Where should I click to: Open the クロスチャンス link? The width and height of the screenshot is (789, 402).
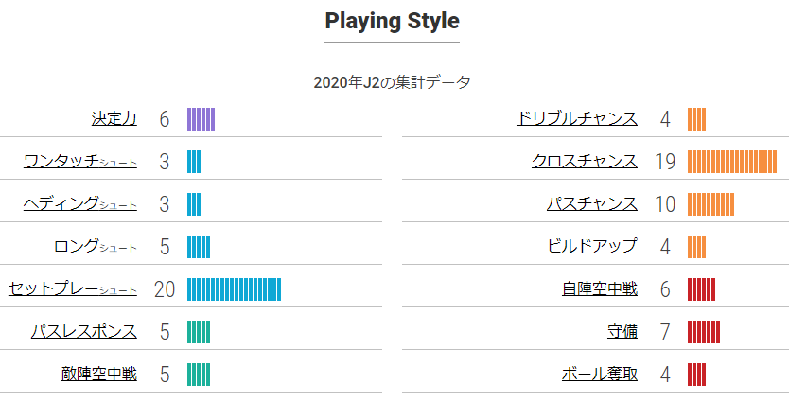coord(585,162)
